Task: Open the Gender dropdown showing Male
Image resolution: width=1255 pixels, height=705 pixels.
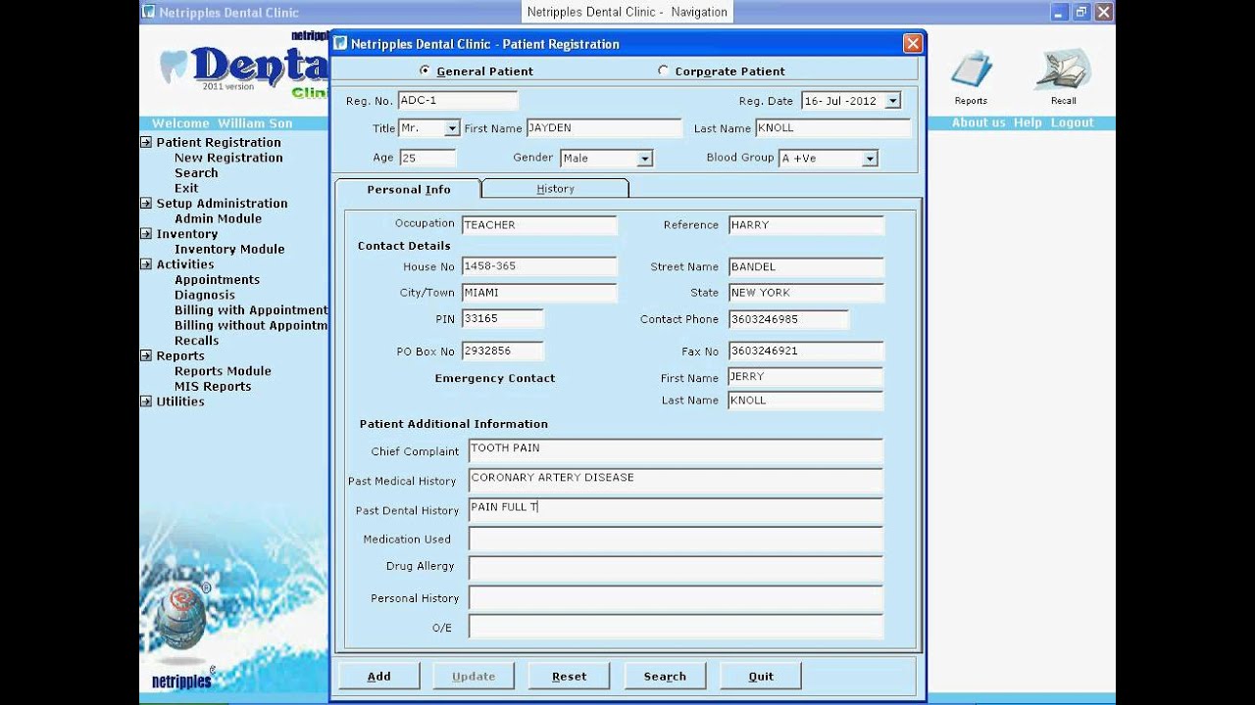Action: coord(644,159)
